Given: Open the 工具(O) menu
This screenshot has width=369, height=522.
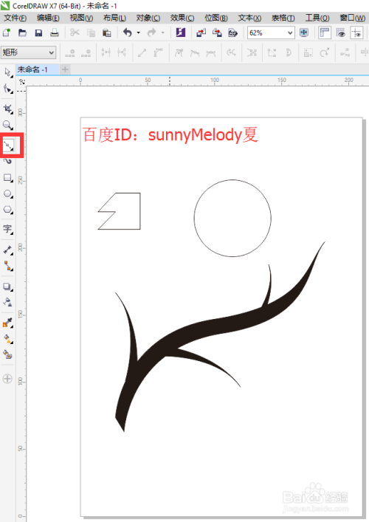Looking at the screenshot, I should click(317, 18).
